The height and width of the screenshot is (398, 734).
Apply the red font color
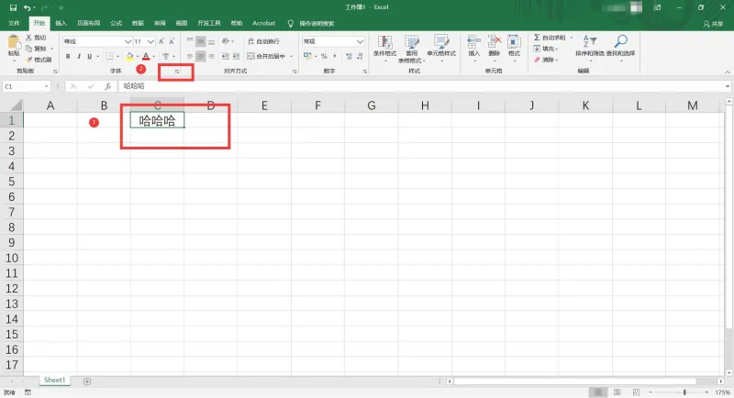point(146,57)
